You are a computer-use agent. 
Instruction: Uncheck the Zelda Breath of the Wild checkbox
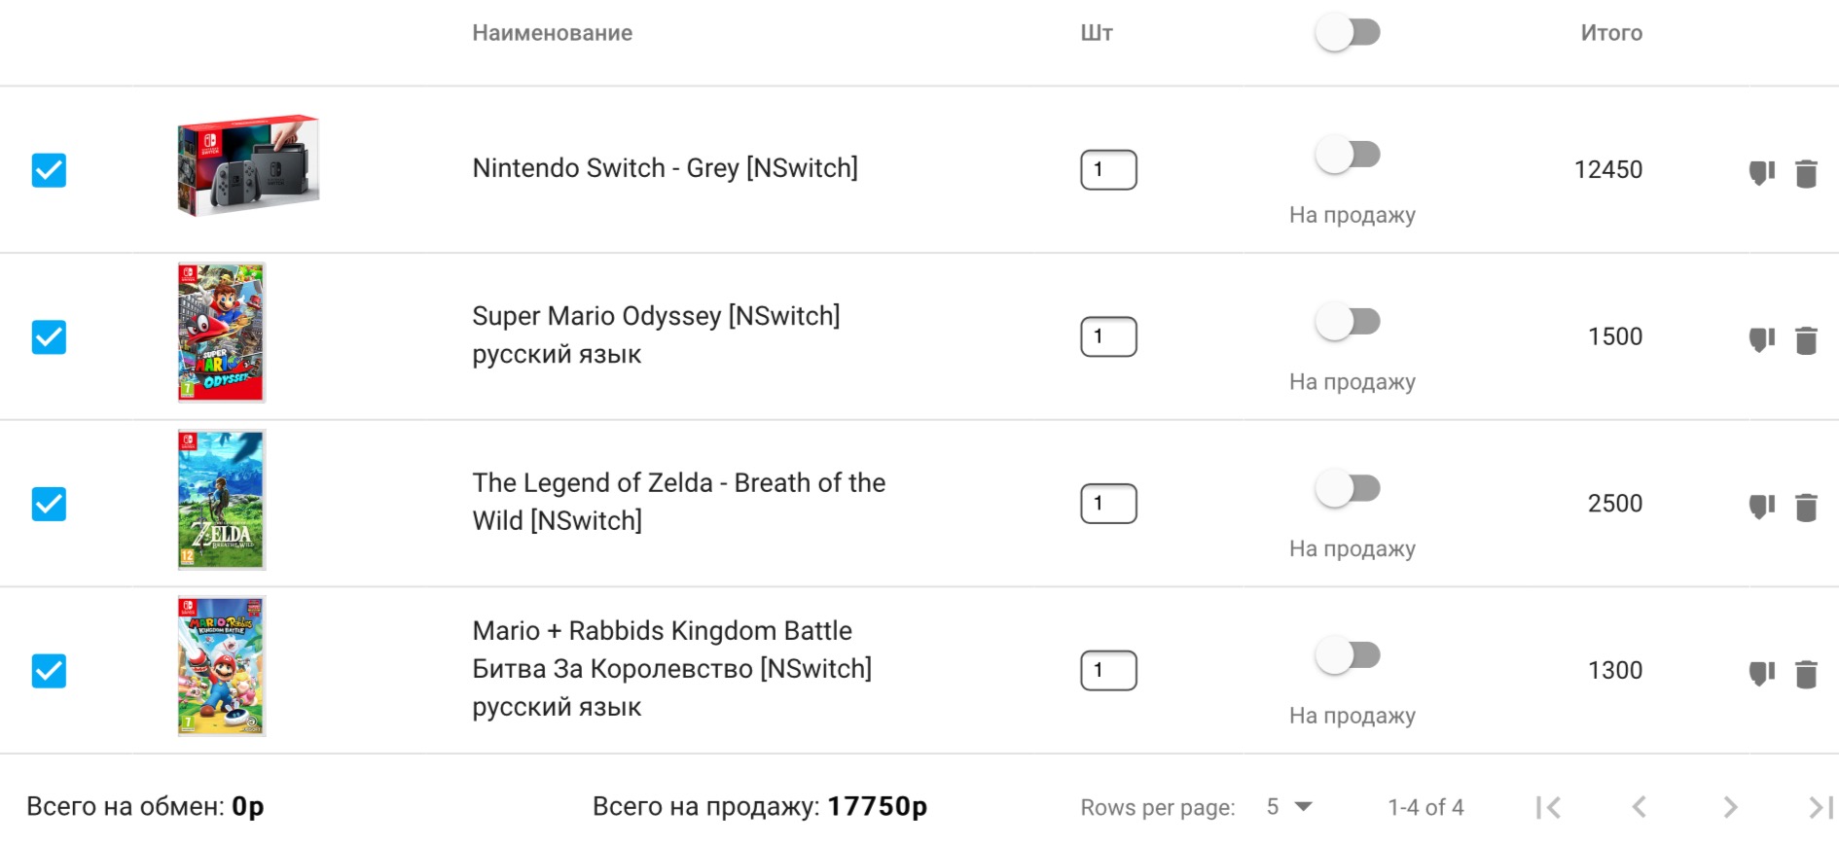pos(49,504)
